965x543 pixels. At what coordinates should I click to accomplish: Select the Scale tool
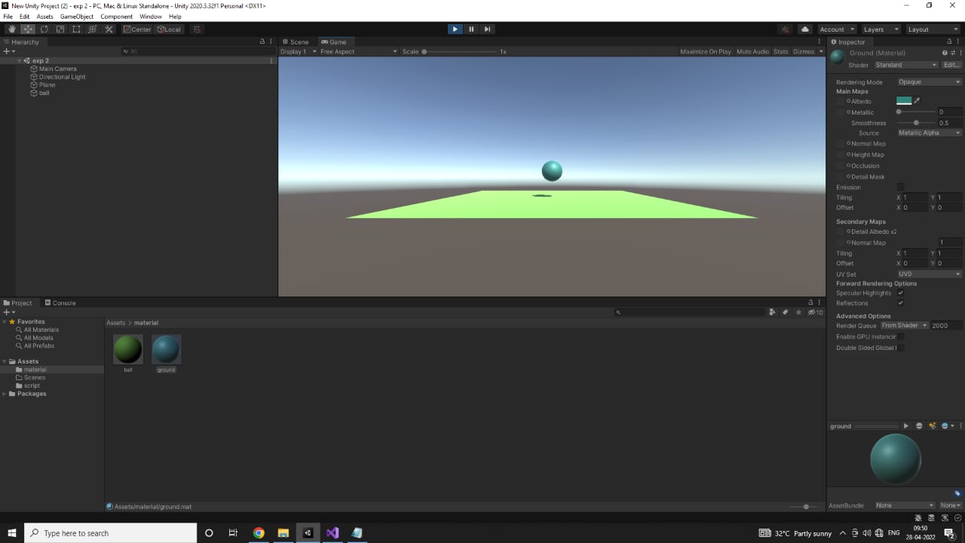60,29
